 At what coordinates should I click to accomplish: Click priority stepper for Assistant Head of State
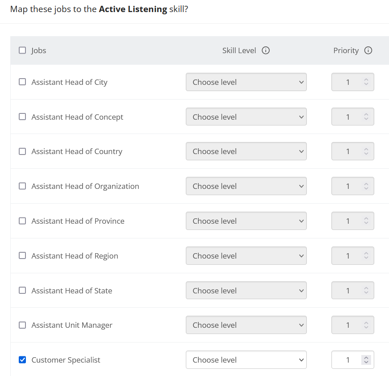tap(366, 291)
